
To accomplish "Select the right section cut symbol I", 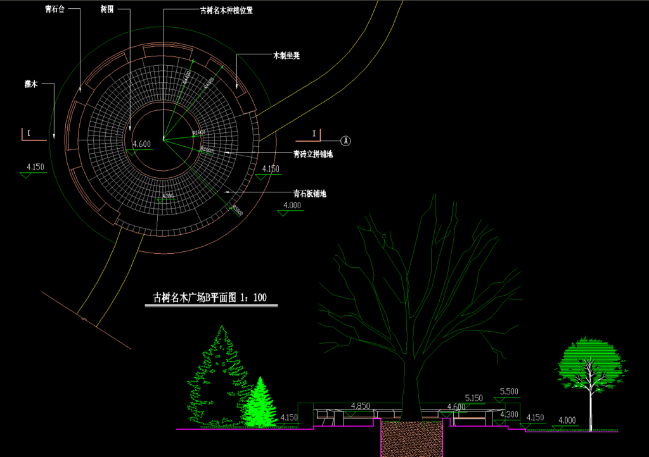I will pos(314,134).
